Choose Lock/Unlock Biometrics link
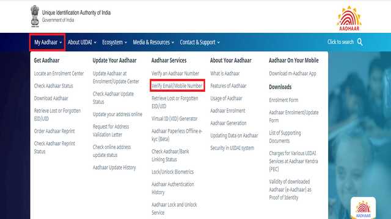This screenshot has height=219, width=391. point(172,172)
